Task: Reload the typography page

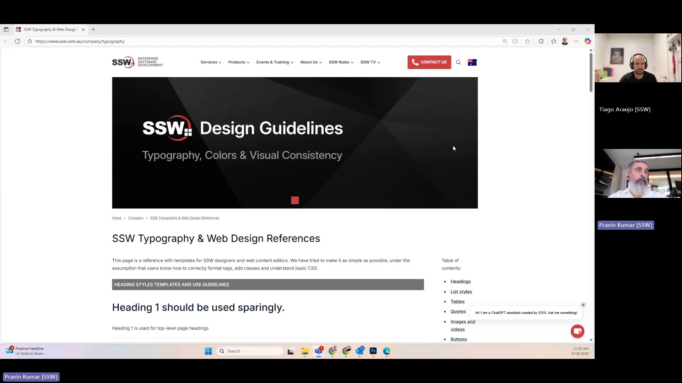Action: [x=17, y=41]
